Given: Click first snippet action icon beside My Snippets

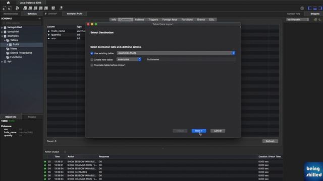Looking at the screenshot, I should 315,20.
